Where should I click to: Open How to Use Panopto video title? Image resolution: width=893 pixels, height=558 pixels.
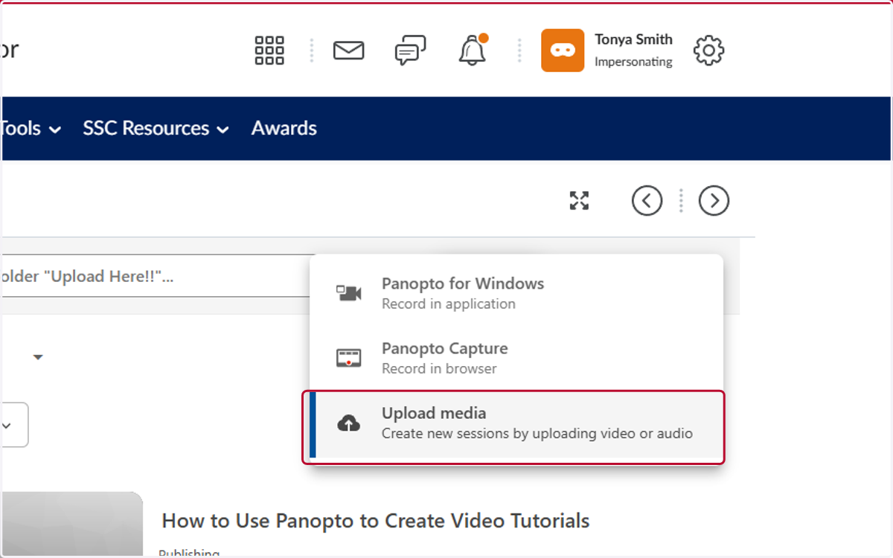[x=376, y=521]
